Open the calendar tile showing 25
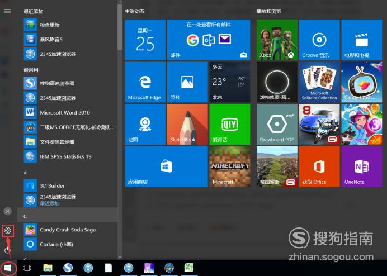The height and width of the screenshot is (276, 387). (145, 40)
